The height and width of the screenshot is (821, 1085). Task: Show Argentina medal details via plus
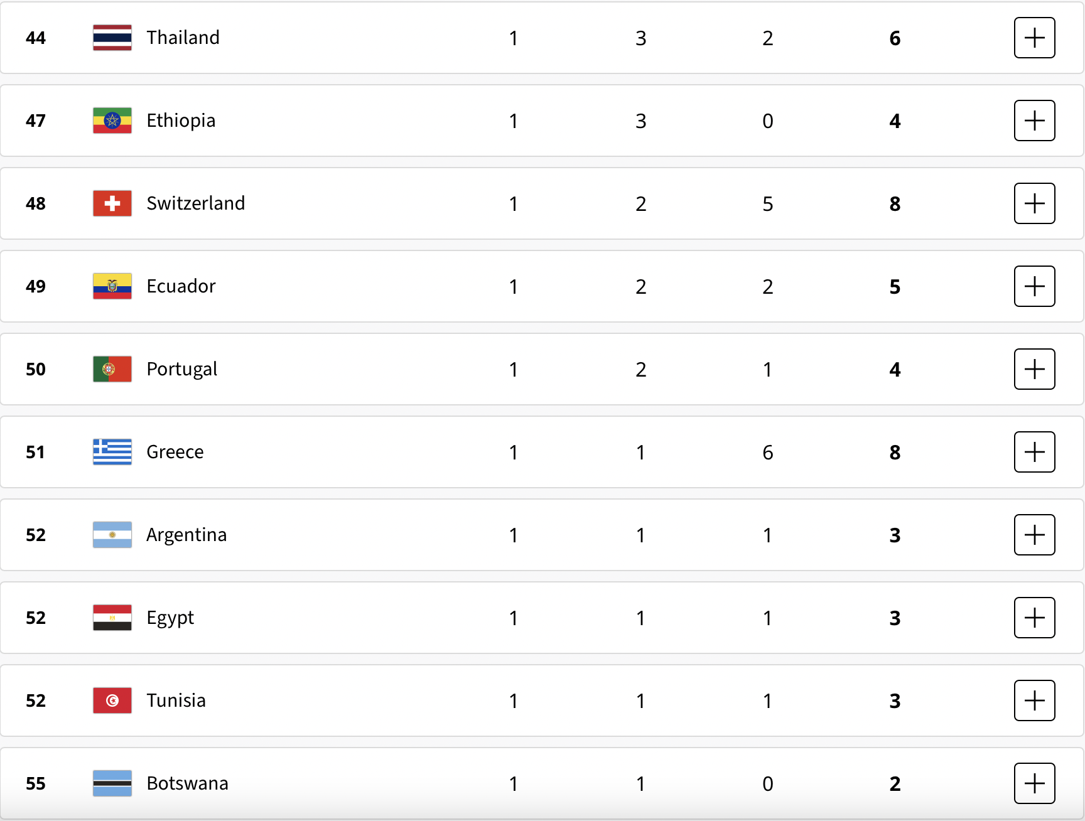pos(1034,535)
